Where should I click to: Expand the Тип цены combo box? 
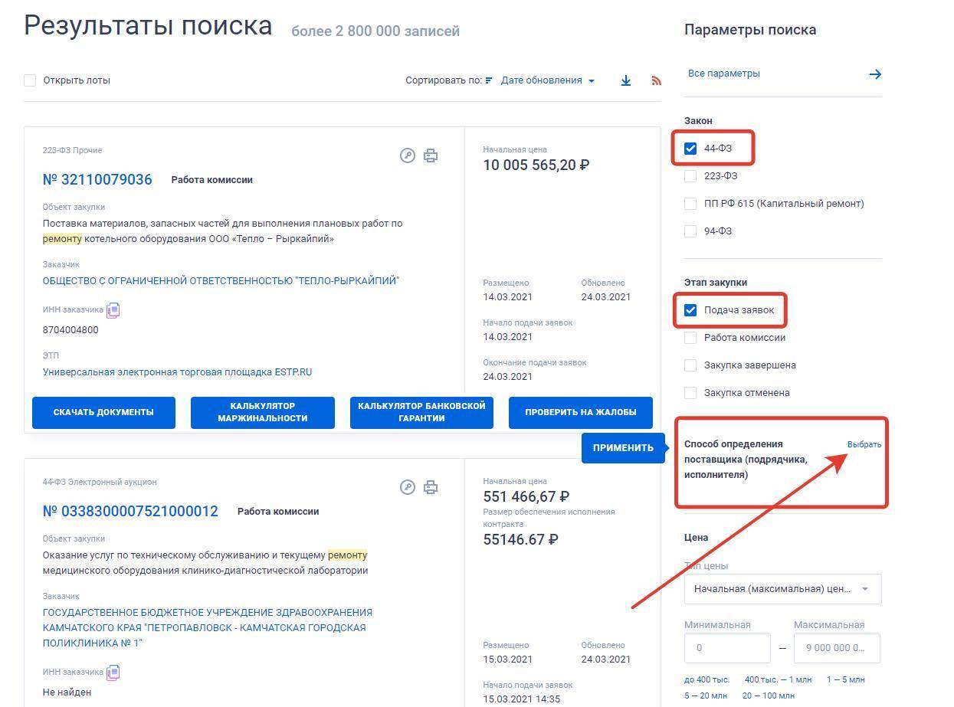(782, 589)
